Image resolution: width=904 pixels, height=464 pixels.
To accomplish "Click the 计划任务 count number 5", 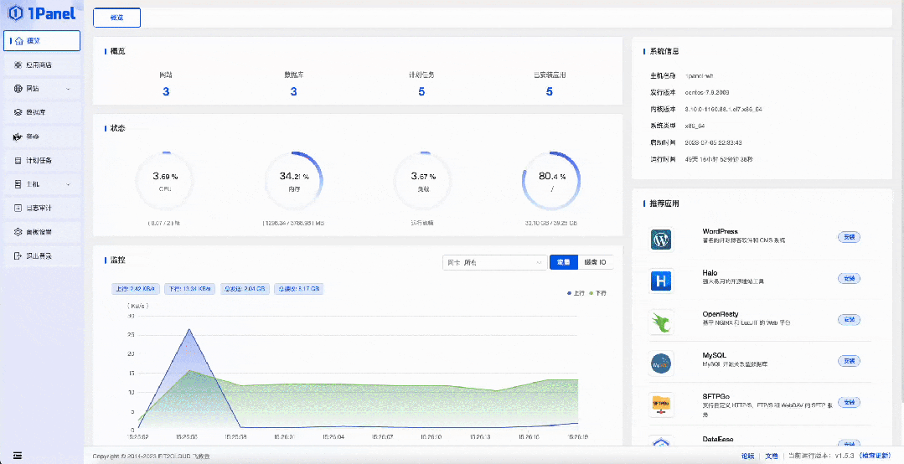I will [x=421, y=91].
